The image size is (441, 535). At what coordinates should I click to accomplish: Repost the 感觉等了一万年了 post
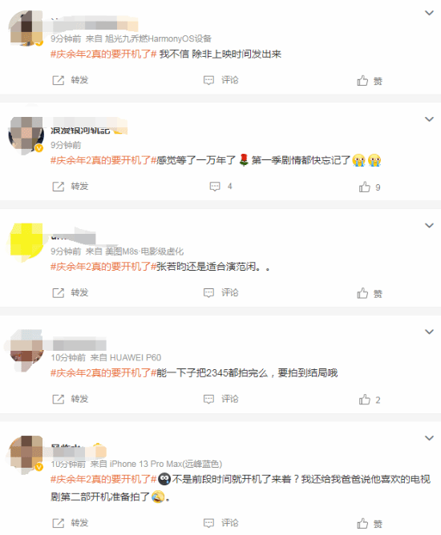pos(71,187)
